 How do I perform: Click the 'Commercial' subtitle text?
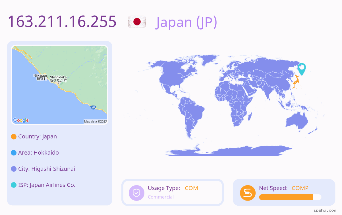[161, 197]
